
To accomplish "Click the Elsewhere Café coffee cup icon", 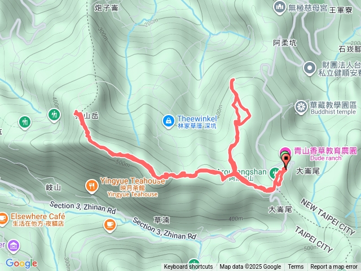I will (3, 218).
